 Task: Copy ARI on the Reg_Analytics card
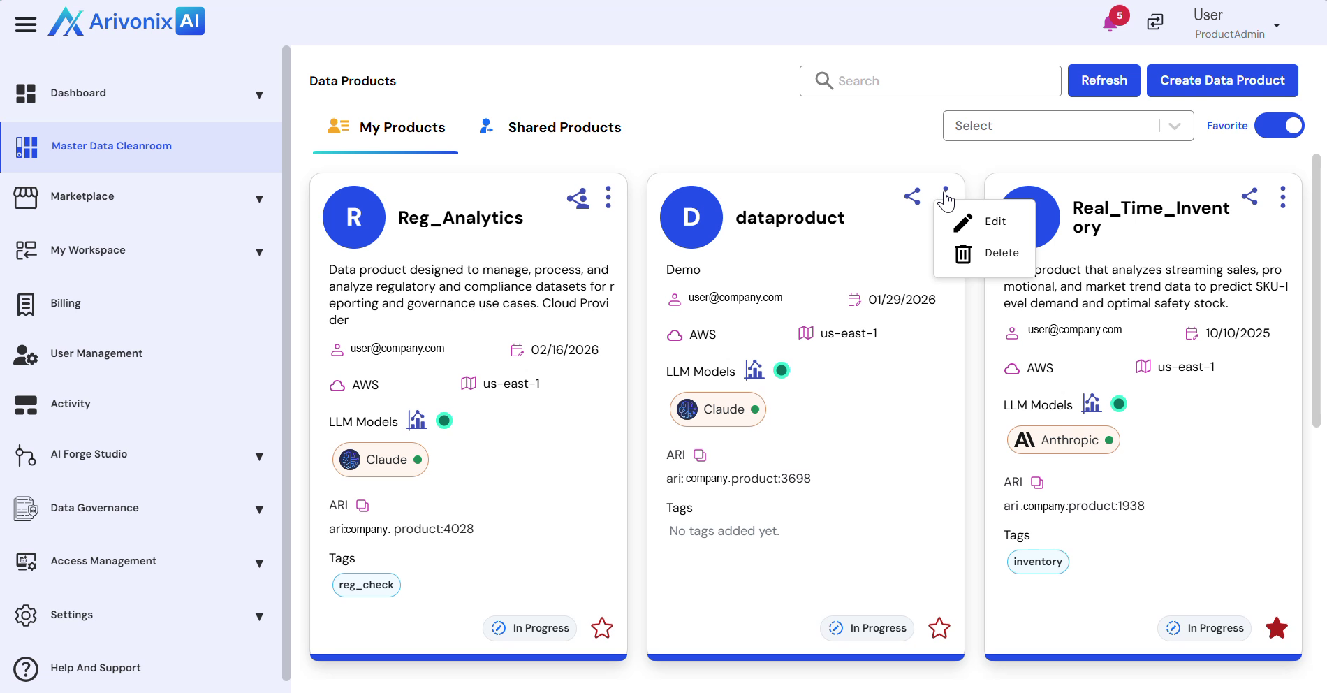click(362, 506)
